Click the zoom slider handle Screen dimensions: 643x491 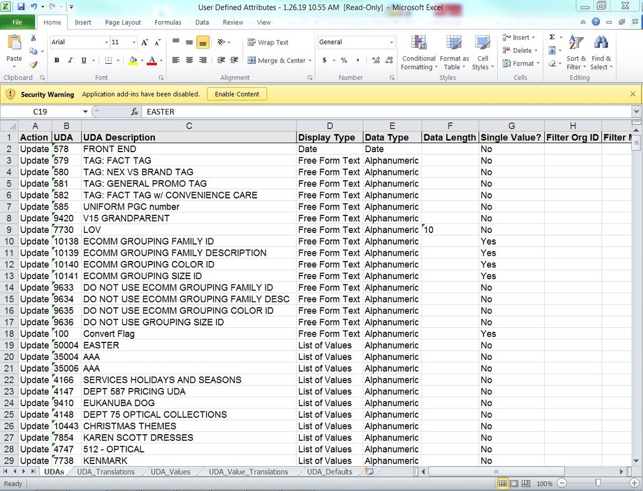coord(599,483)
